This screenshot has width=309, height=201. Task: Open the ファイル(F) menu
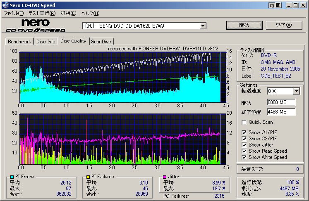point(14,13)
